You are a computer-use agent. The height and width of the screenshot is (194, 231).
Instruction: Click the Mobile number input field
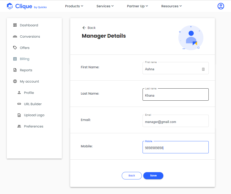pyautogui.click(x=175, y=147)
